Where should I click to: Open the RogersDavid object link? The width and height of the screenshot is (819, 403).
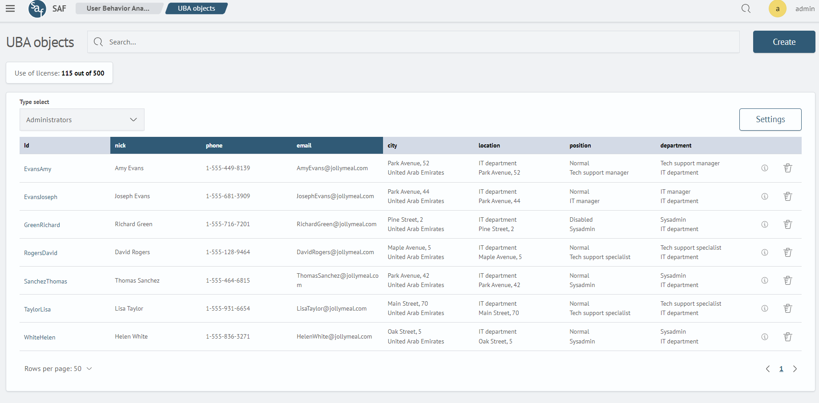(40, 253)
